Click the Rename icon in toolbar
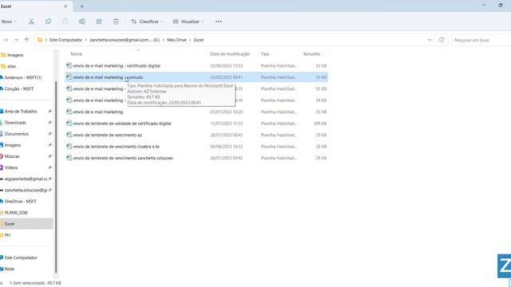511x287 pixels. (x=82, y=22)
